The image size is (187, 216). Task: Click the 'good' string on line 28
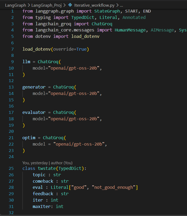click(x=79, y=187)
